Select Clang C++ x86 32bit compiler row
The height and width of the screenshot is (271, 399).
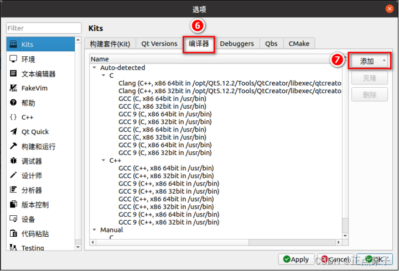coord(230,91)
